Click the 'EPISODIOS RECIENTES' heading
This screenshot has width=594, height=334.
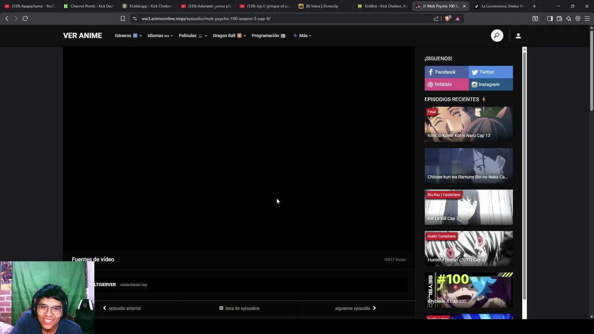(x=452, y=99)
